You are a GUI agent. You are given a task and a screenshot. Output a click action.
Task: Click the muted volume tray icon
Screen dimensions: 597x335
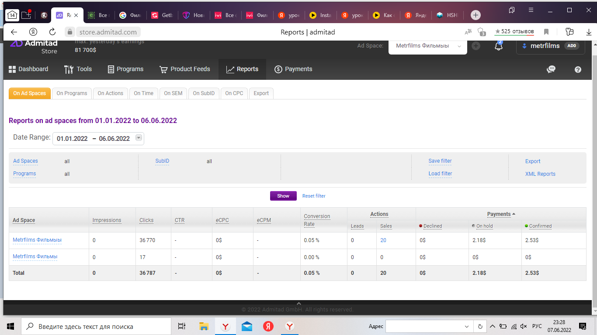(524, 326)
